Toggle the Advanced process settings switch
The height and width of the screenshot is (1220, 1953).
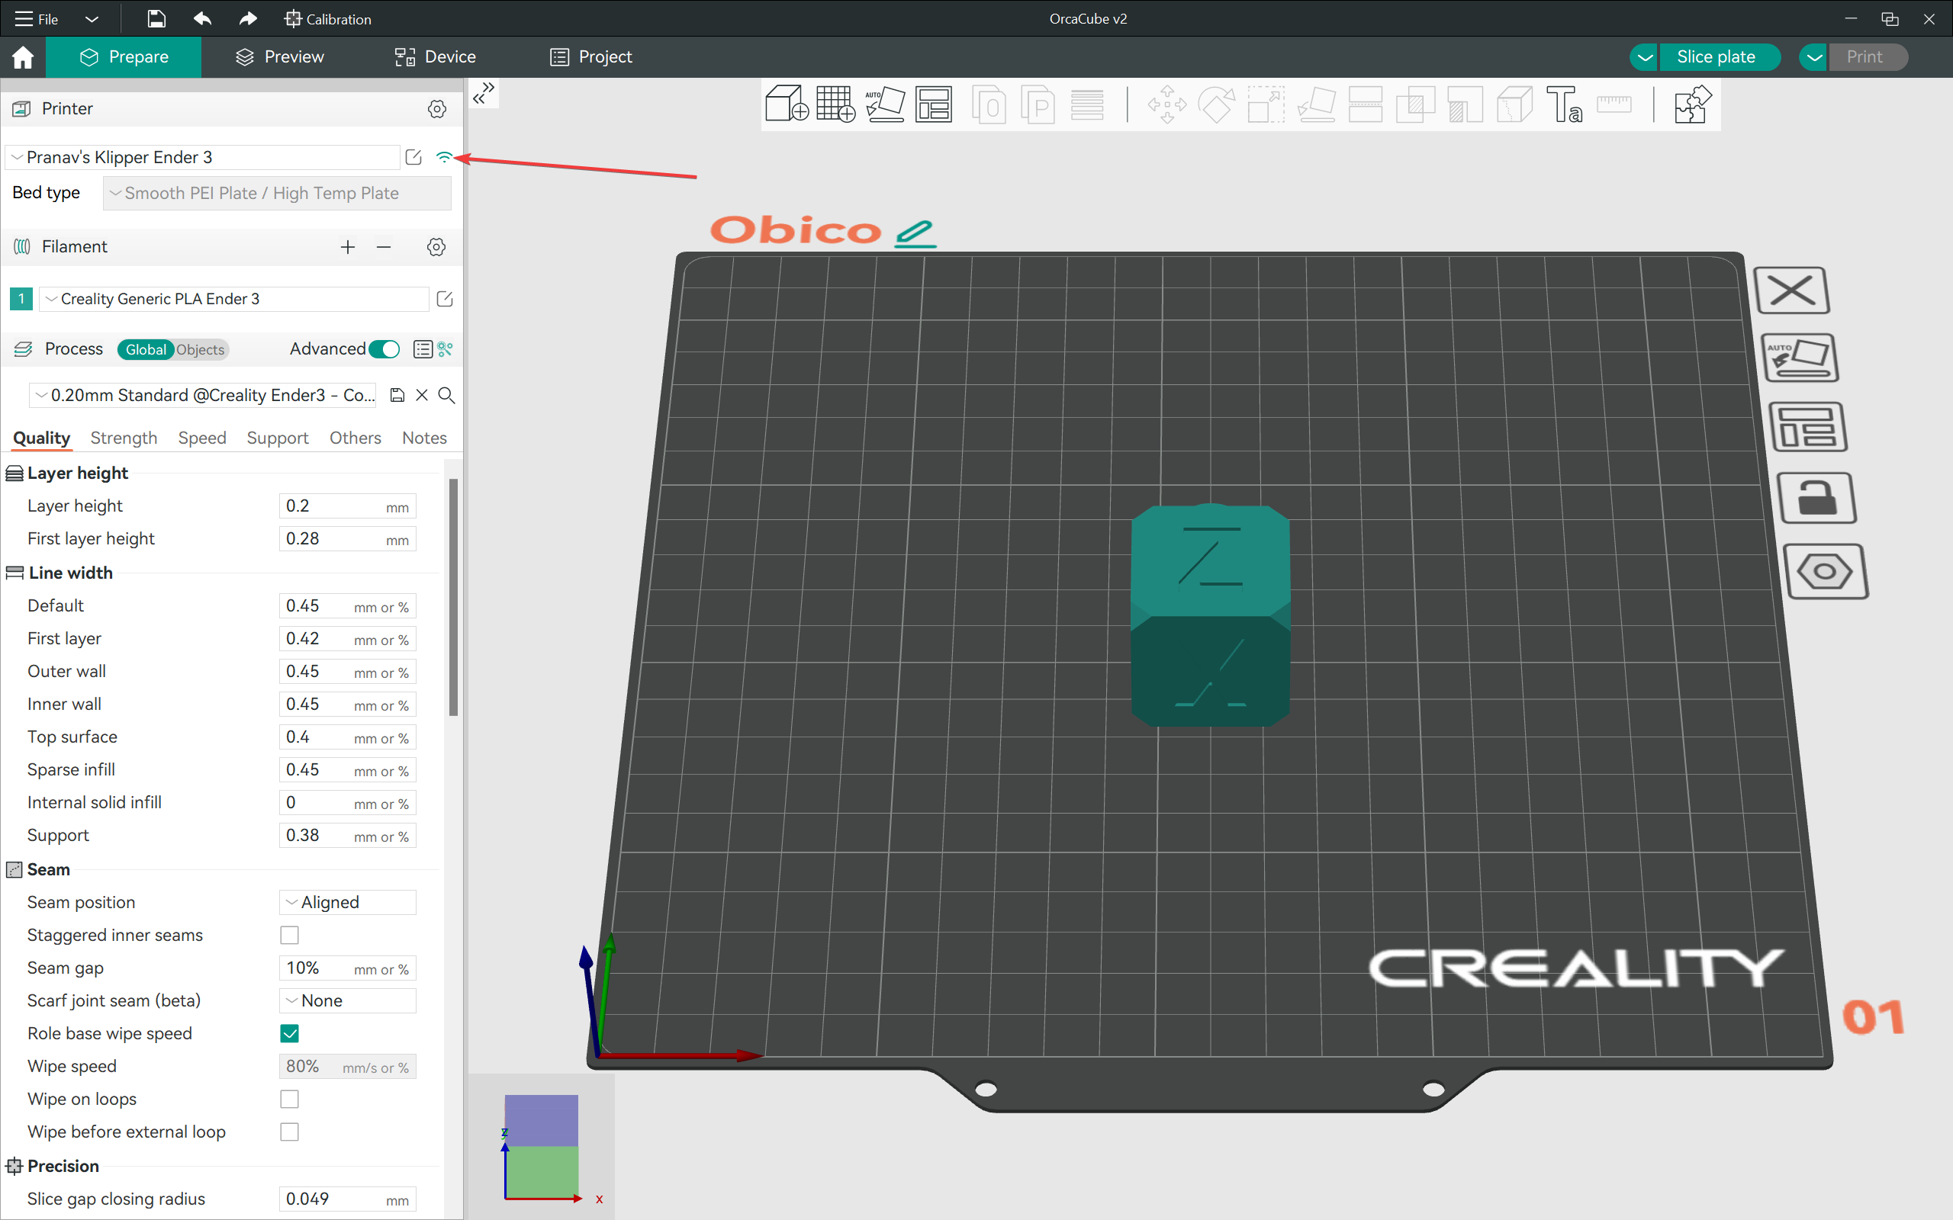point(384,348)
